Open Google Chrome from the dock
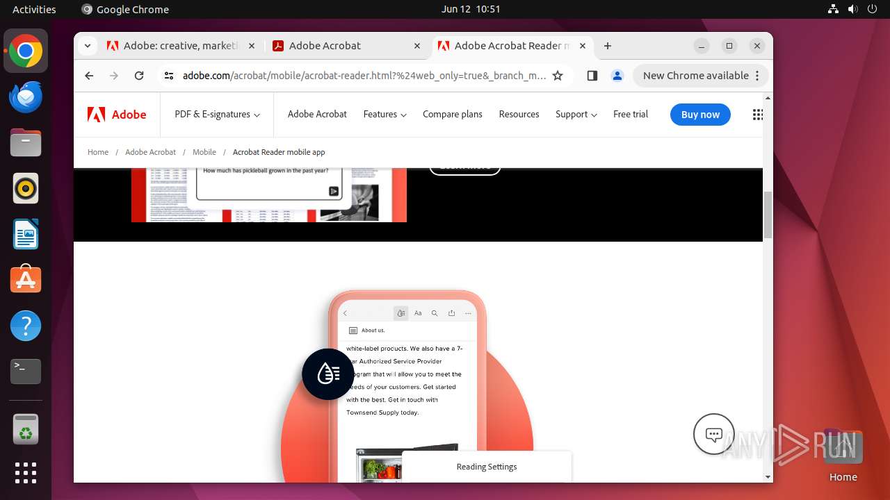The image size is (890, 500). [26, 51]
